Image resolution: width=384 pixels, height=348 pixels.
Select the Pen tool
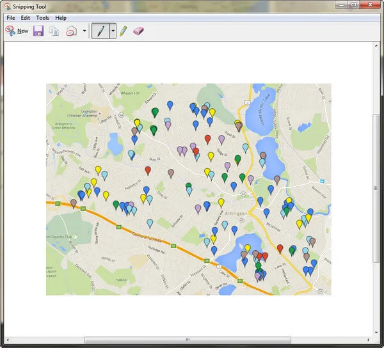[100, 31]
